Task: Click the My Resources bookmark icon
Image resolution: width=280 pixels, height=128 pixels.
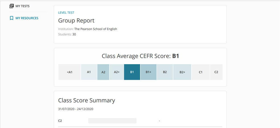Action: coord(12,18)
